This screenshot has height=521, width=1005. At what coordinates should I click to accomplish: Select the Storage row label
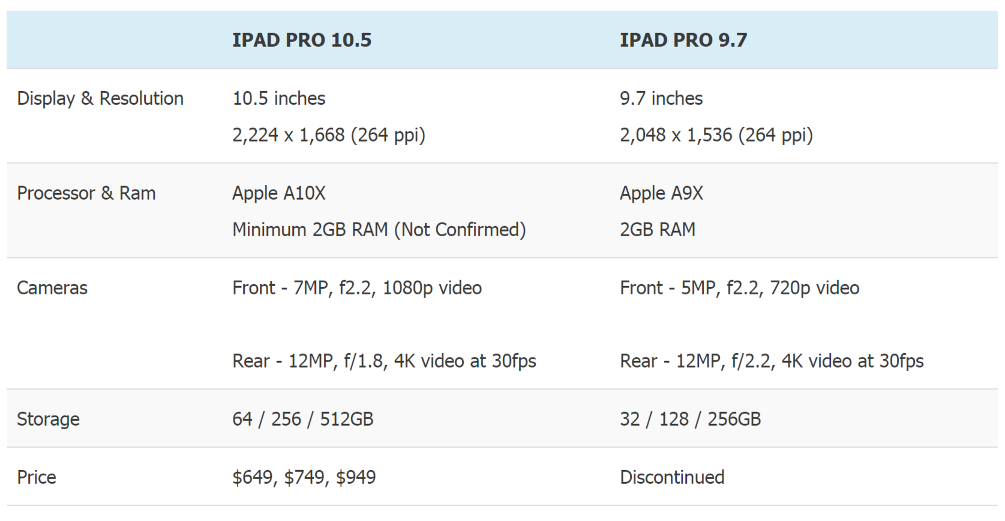click(x=48, y=419)
